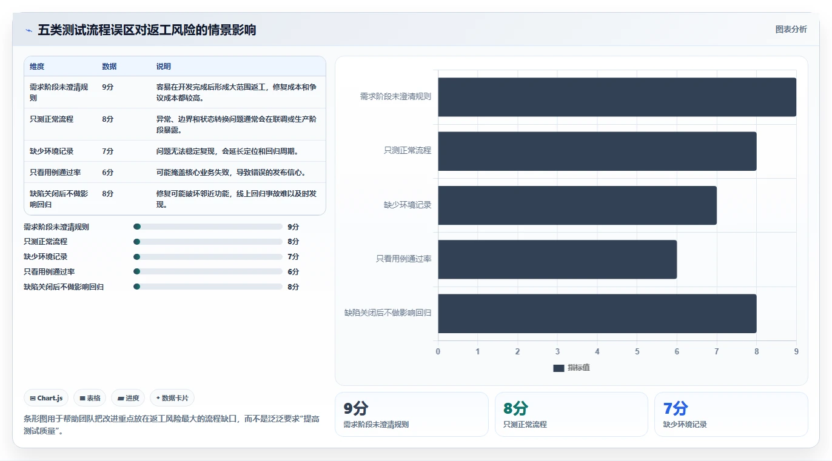
Task: Click table cell 缺陷关闭后不做影响回归
Action: (59, 199)
